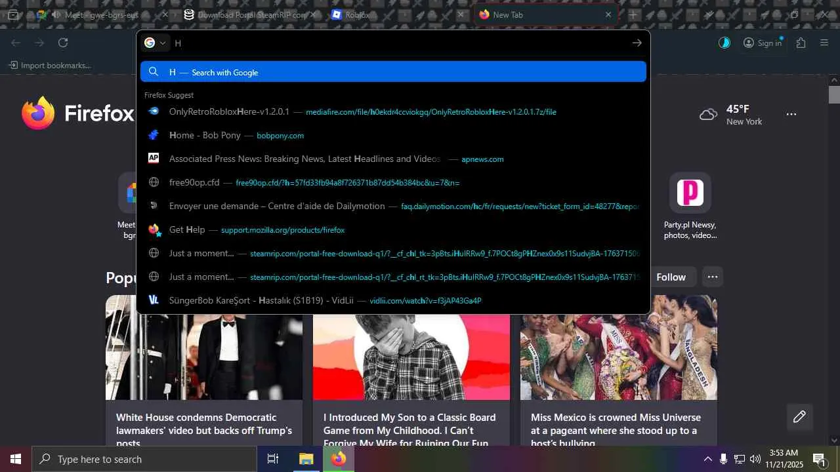Click the half-moon toolbar icon beside Sign in
Image resolution: width=840 pixels, height=472 pixels.
tap(724, 43)
